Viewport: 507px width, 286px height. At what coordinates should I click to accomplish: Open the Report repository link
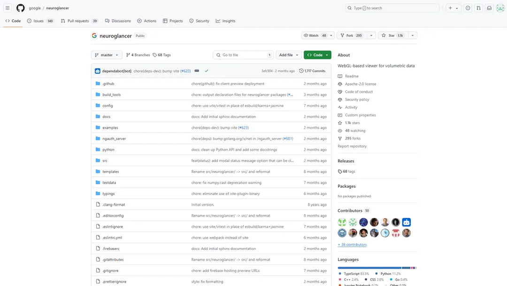(352, 146)
